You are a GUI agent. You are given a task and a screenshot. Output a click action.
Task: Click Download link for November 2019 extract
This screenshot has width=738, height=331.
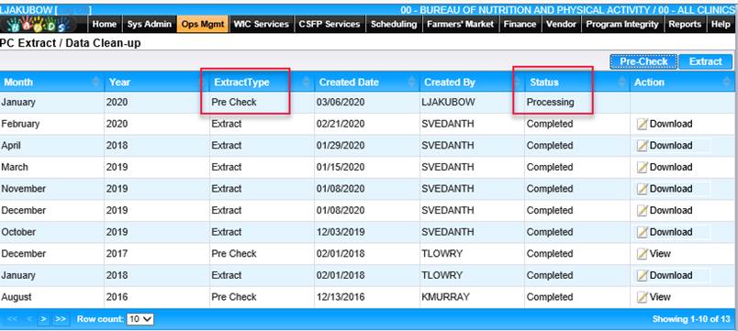671,189
